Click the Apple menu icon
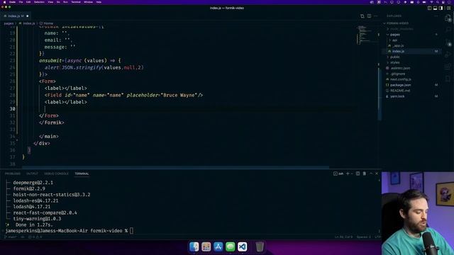 click(x=4, y=2)
